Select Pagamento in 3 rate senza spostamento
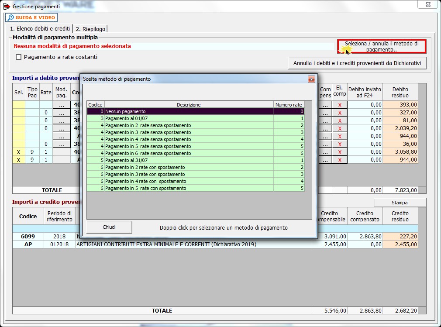Viewport: 441px width, 327px height. [x=196, y=132]
